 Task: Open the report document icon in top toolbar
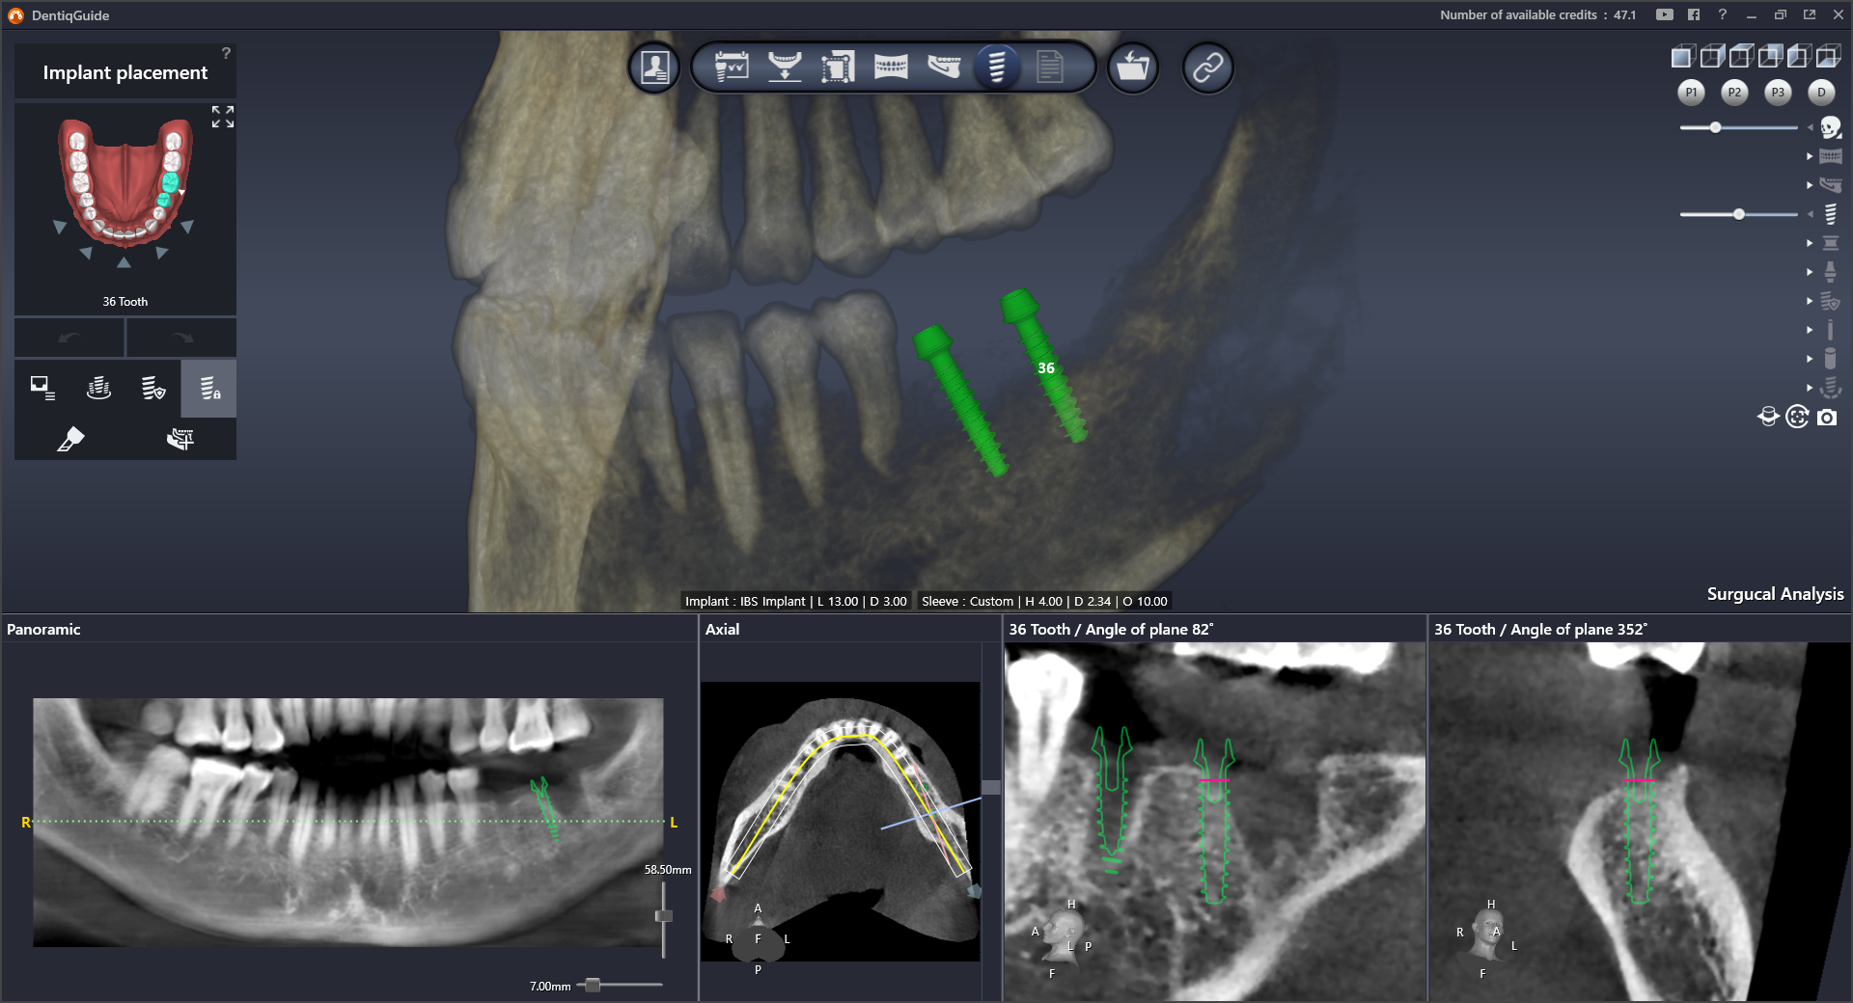click(x=1051, y=67)
